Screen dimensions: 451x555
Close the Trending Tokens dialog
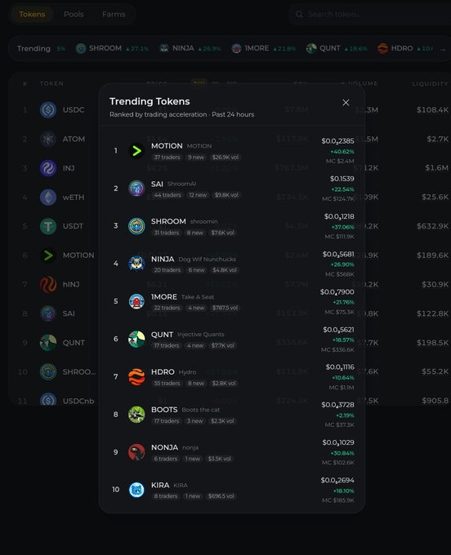pyautogui.click(x=346, y=103)
